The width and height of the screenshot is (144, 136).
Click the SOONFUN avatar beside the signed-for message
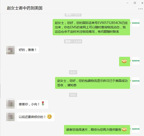[x=136, y=81]
